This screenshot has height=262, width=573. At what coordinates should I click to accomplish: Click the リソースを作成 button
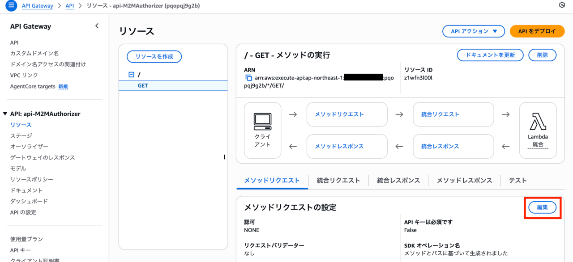pyautogui.click(x=154, y=56)
